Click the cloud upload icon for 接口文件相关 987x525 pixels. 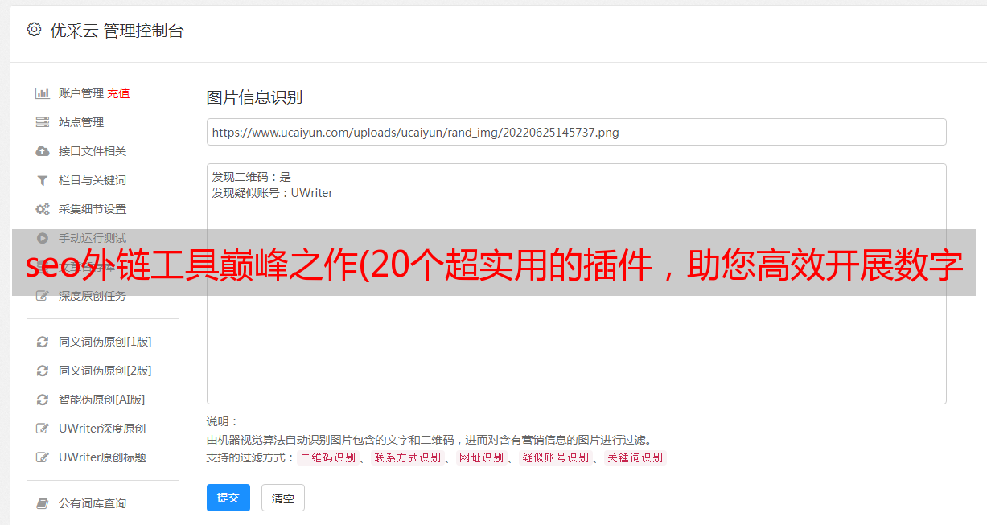click(43, 151)
